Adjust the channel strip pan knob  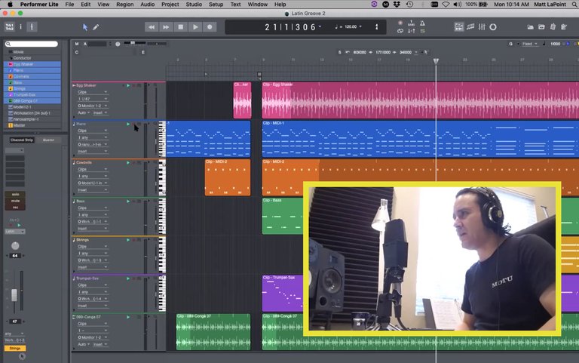[x=15, y=246]
